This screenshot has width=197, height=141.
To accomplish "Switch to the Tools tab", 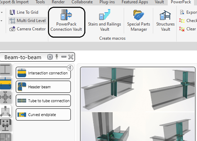I will click(x=40, y=2).
